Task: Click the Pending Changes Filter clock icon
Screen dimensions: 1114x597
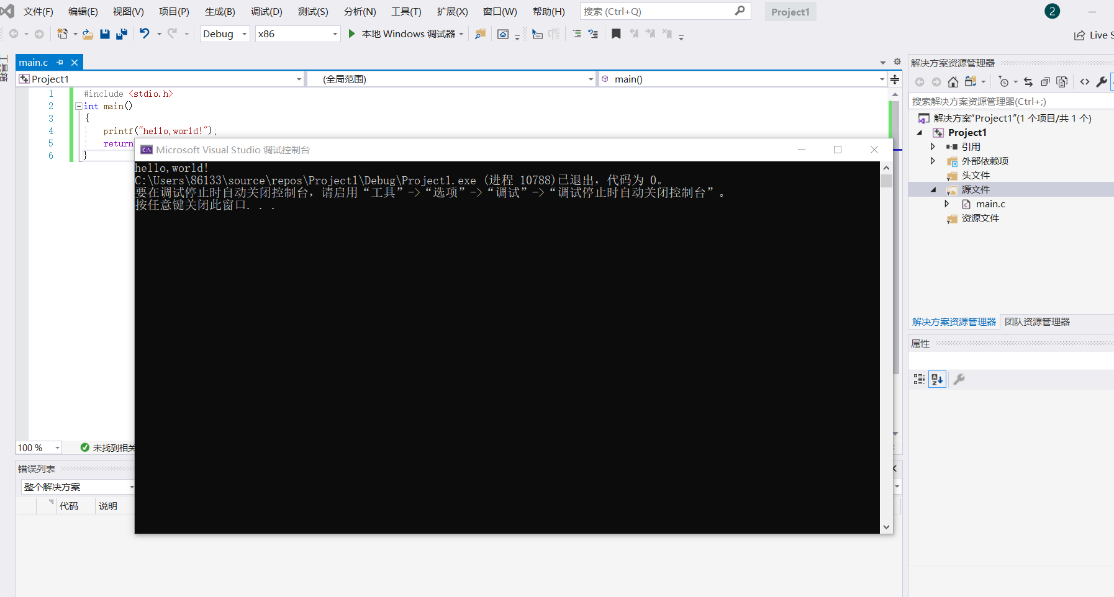Action: point(1003,82)
